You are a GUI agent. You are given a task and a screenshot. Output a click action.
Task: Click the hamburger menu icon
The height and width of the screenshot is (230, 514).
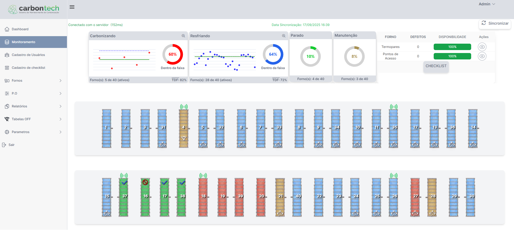[x=72, y=7]
